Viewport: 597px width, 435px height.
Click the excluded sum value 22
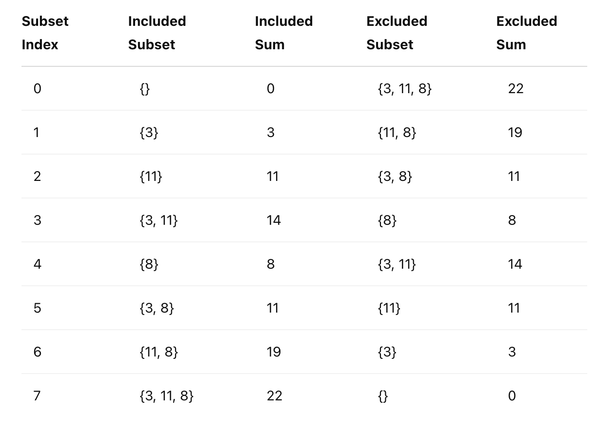[x=516, y=89]
